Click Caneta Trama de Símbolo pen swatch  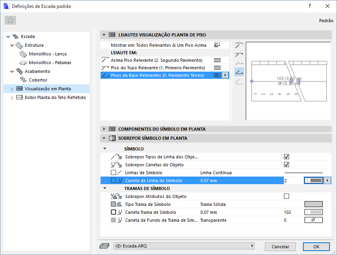click(314, 212)
